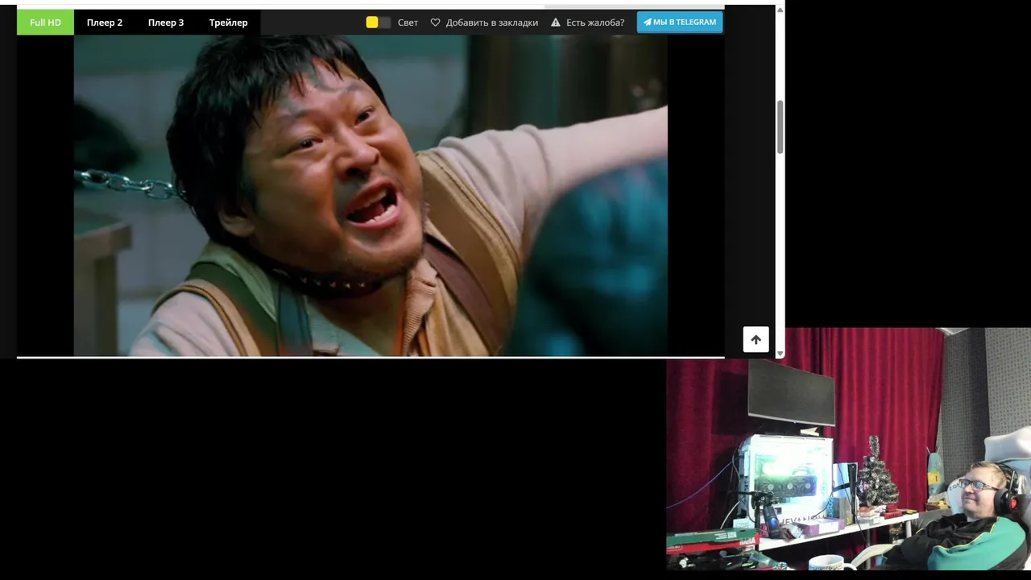
Task: Click the movie video player frame
Action: click(371, 196)
